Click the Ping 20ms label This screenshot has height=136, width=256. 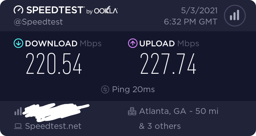tap(133, 89)
